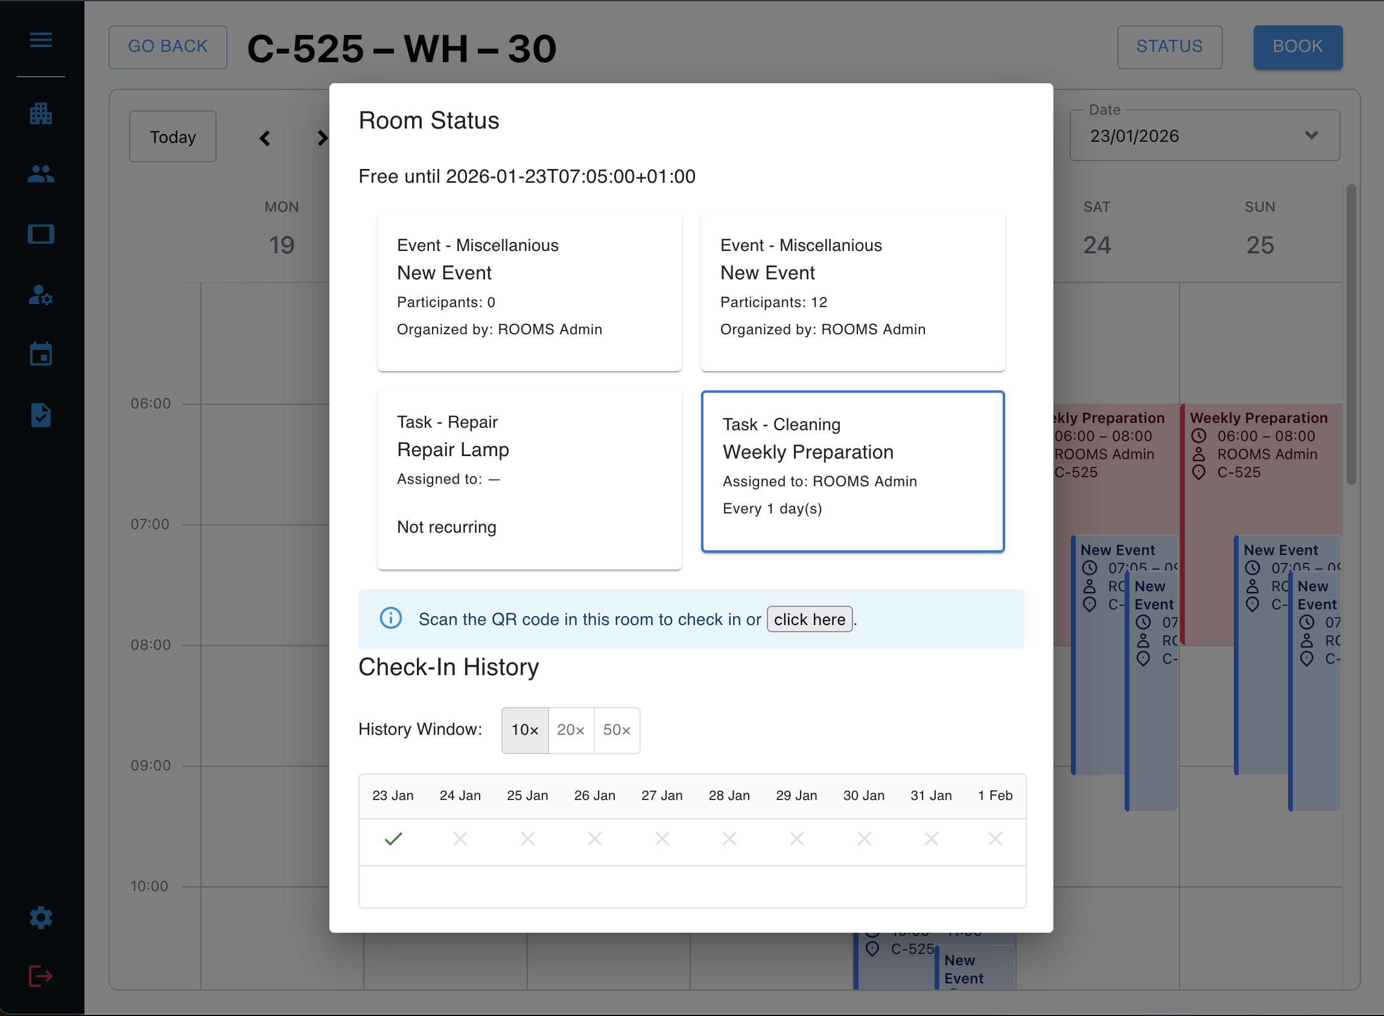Image resolution: width=1384 pixels, height=1016 pixels.
Task: Open the displays section in sidebar
Action: (x=40, y=233)
